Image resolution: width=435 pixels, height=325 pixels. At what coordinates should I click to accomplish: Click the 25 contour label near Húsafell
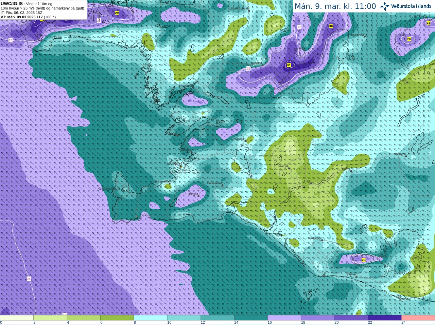(248, 69)
